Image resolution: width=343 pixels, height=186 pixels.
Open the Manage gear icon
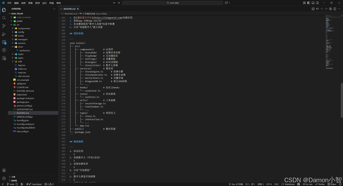[x=4, y=178]
